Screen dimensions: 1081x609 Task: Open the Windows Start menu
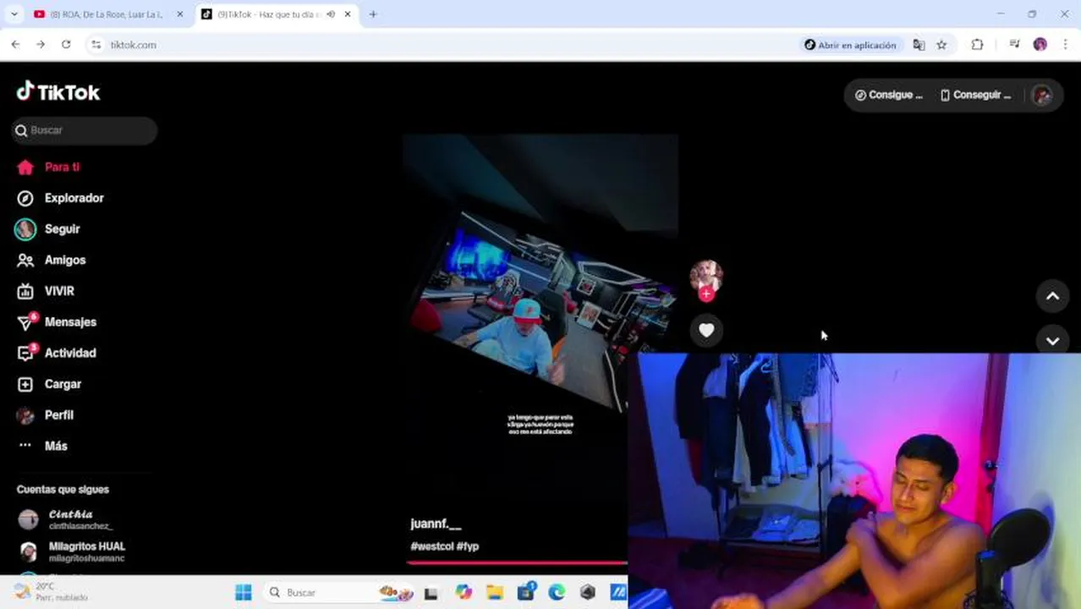coord(244,592)
